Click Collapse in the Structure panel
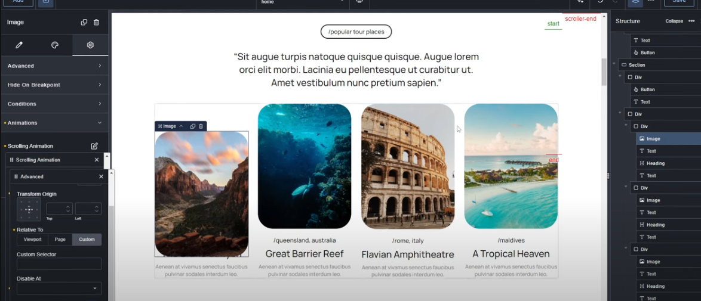The image size is (701, 301). click(x=674, y=21)
